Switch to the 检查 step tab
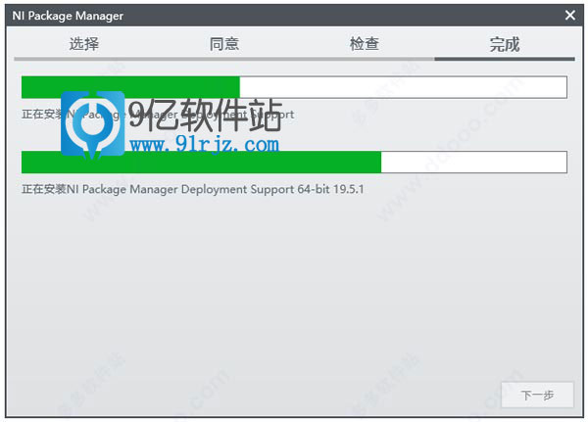The image size is (588, 422). tap(365, 44)
